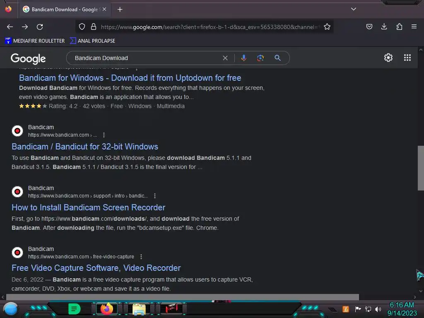Open more options for support intro result
The height and width of the screenshot is (318, 424).
click(155, 196)
